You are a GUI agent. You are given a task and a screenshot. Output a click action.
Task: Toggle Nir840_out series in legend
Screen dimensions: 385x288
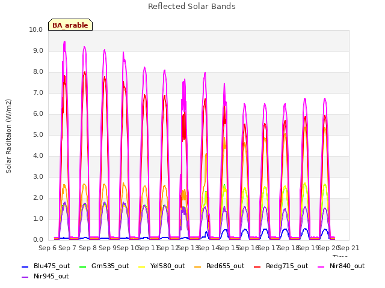pyautogui.click(x=341, y=266)
